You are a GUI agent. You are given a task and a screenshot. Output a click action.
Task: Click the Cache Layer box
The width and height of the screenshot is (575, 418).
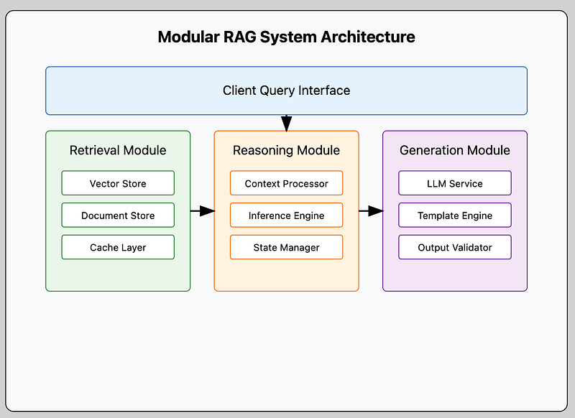[x=118, y=247]
